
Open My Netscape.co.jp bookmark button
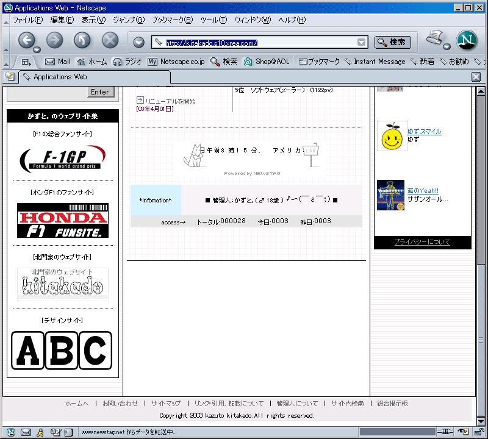point(176,62)
